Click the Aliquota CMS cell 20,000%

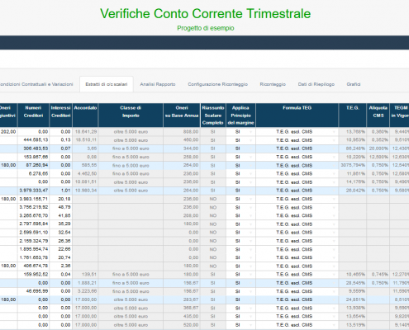pos(379,148)
